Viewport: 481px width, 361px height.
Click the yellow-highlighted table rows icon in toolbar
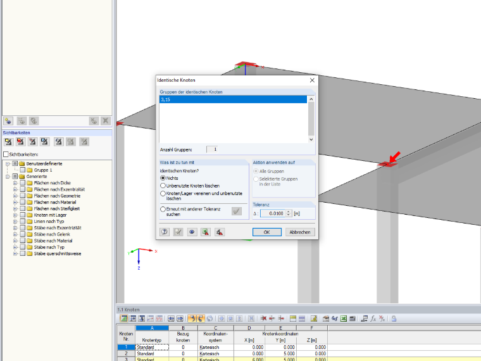point(293,319)
